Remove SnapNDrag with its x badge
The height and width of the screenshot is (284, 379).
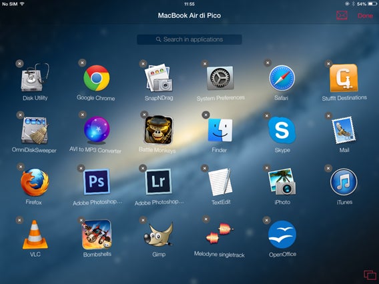(x=143, y=63)
